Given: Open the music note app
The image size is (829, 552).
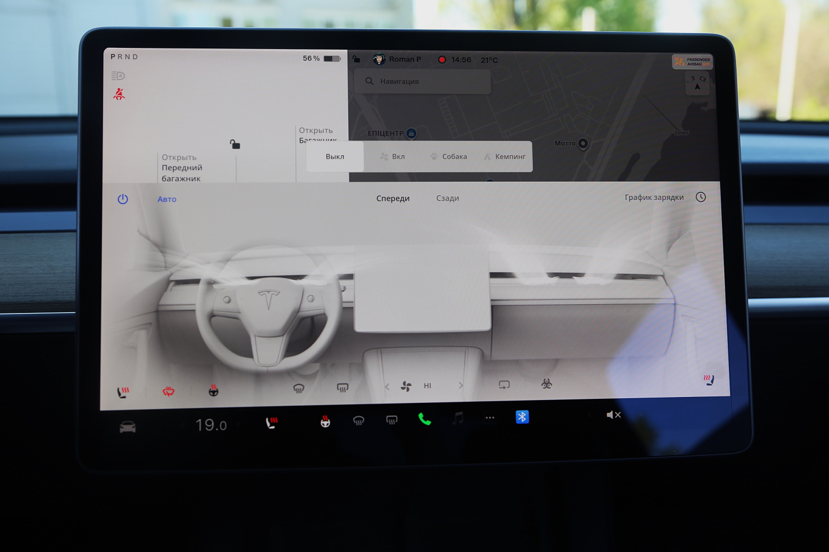Looking at the screenshot, I should tap(458, 418).
